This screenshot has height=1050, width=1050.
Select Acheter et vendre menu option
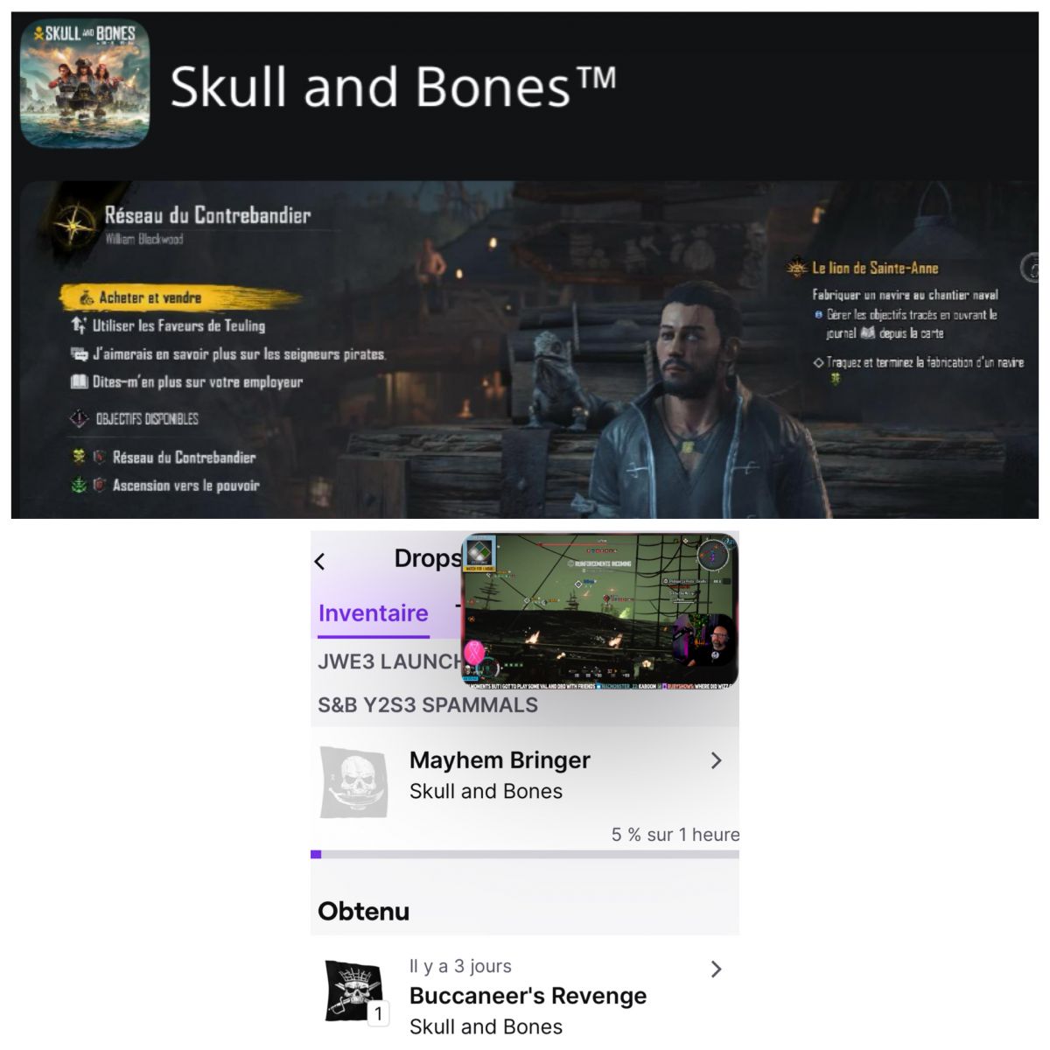pyautogui.click(x=150, y=298)
